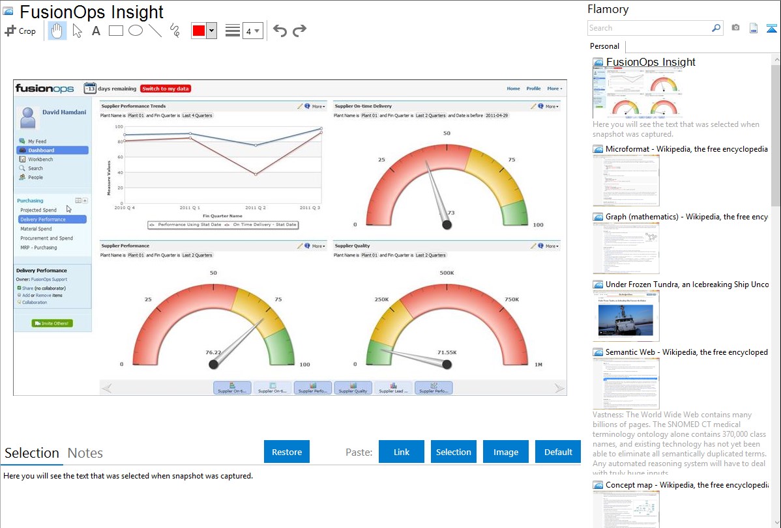Click the 2011-04-29 date filter chip
The image size is (781, 528).
pos(497,115)
